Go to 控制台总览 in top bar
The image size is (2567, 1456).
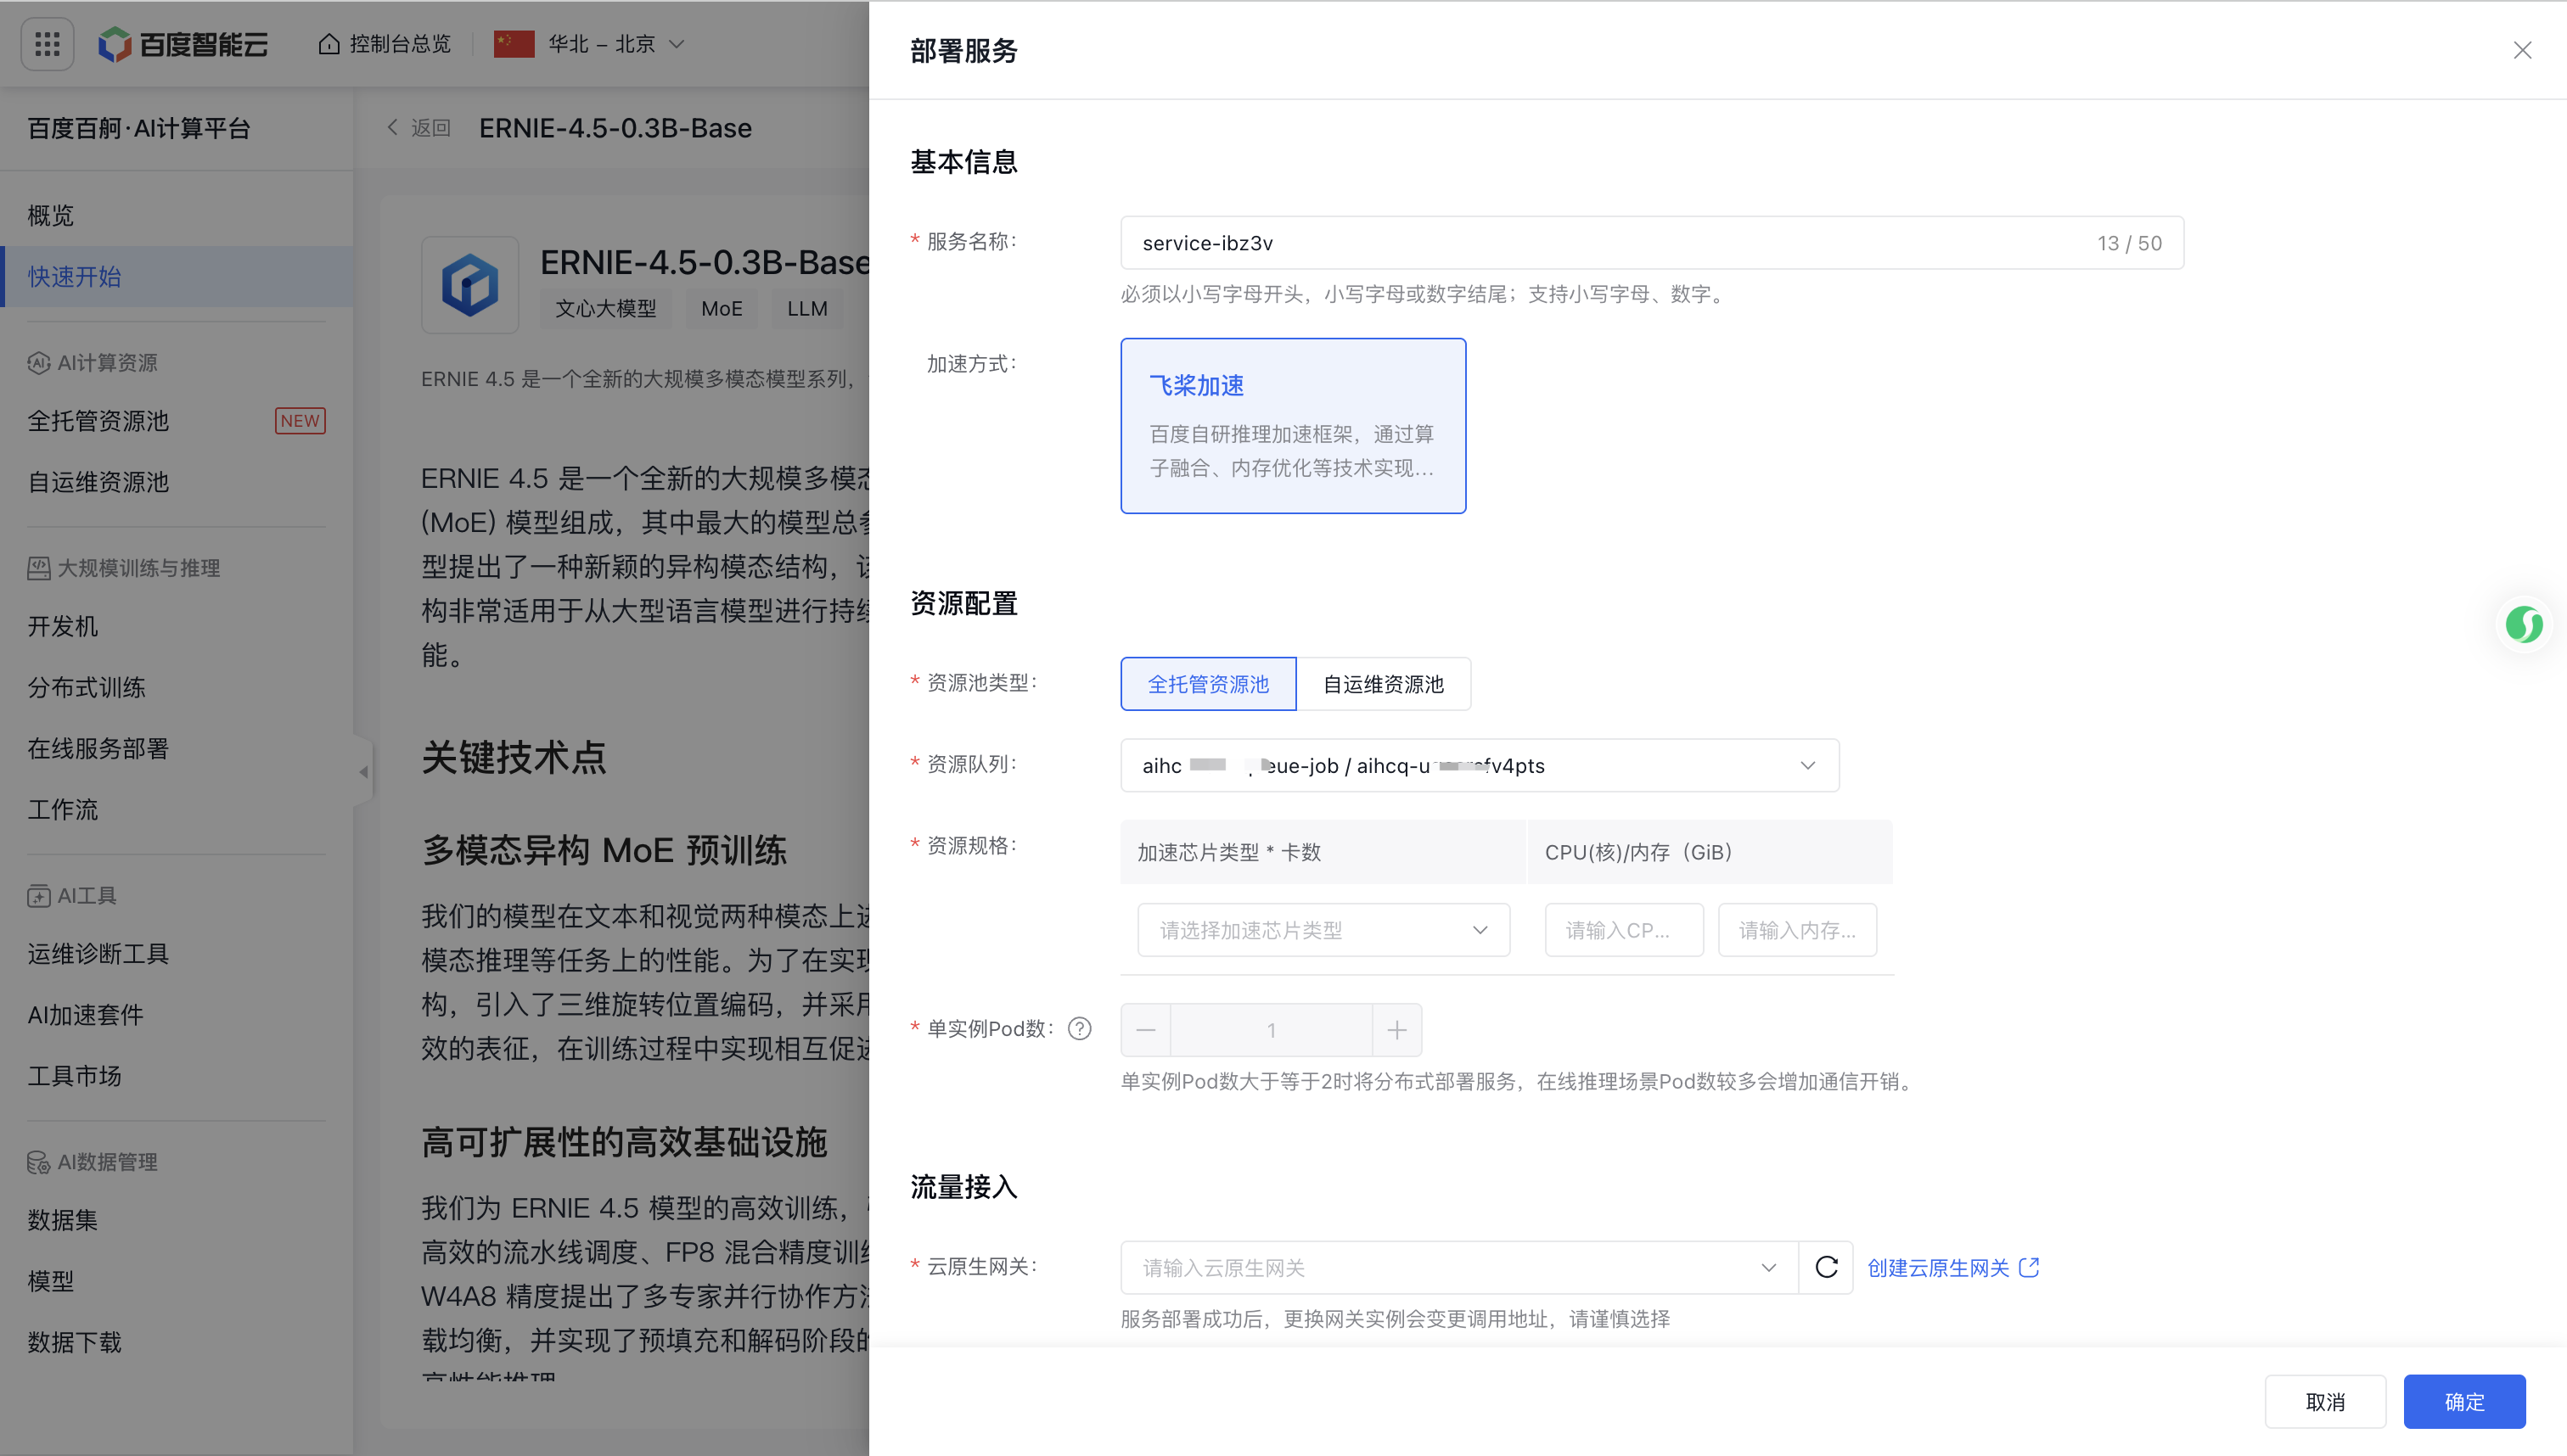[385, 44]
